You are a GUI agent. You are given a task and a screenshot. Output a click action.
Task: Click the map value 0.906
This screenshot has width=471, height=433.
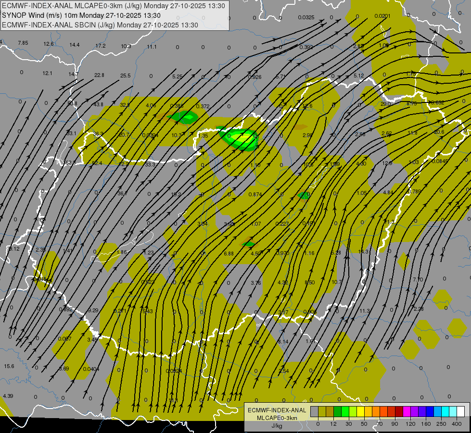point(310,312)
